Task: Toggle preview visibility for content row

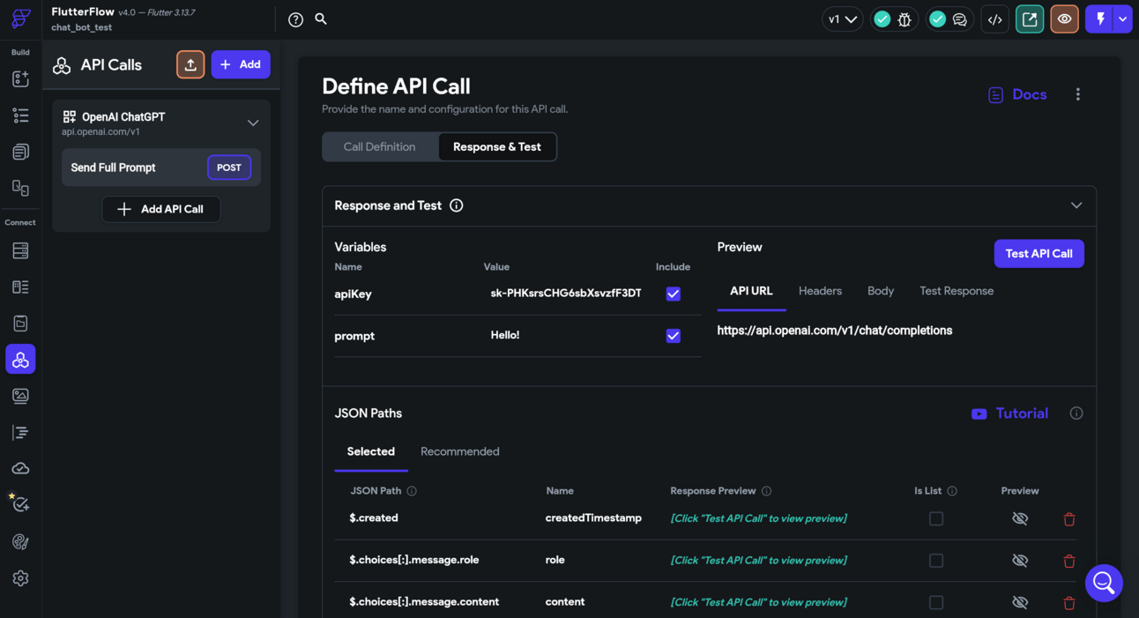Action: point(1020,603)
